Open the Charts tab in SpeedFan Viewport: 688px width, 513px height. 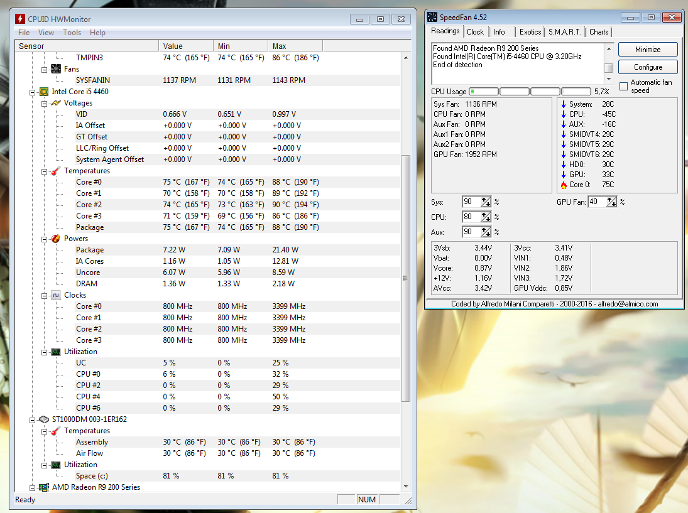pos(599,32)
